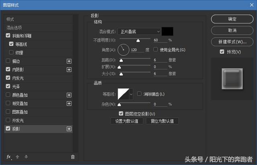
Task: Enable the 描边 checkbox
Action: [8, 61]
